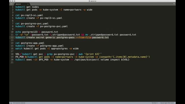Click the 'cat postgres-app.yaml' line
The width and height of the screenshot is (185, 104).
(x=30, y=43)
